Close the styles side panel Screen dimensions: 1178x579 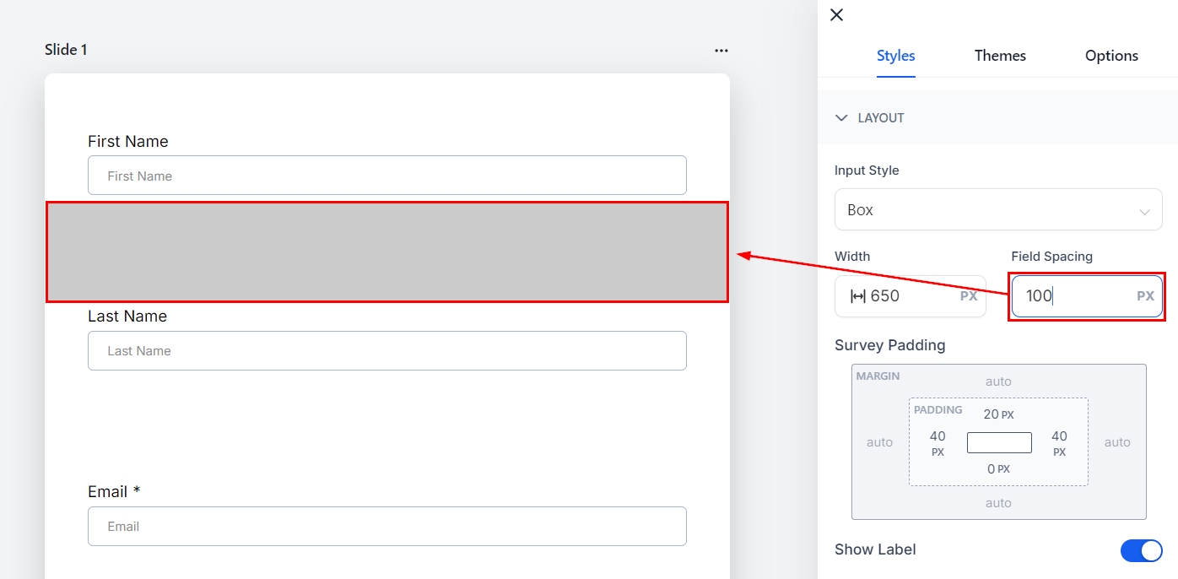pyautogui.click(x=836, y=15)
